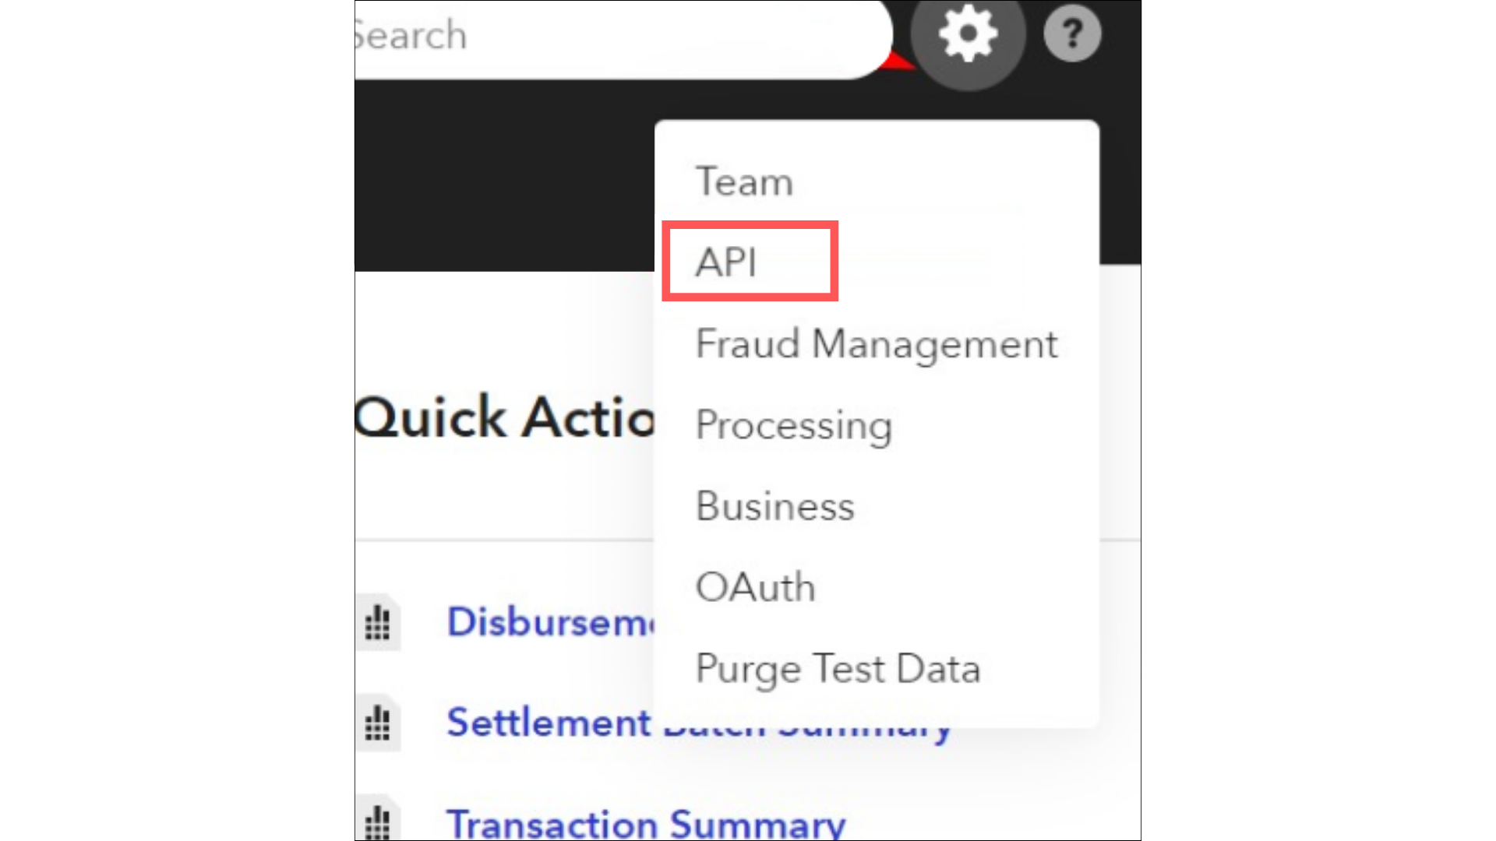Click the dark header banner area
Viewport: 1496px width, 841px height.
tap(505, 178)
